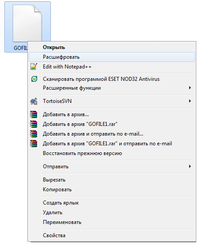The width and height of the screenshot is (221, 250).
Task: Expand the 'Отправить' submenu arrow
Action: tap(190, 166)
